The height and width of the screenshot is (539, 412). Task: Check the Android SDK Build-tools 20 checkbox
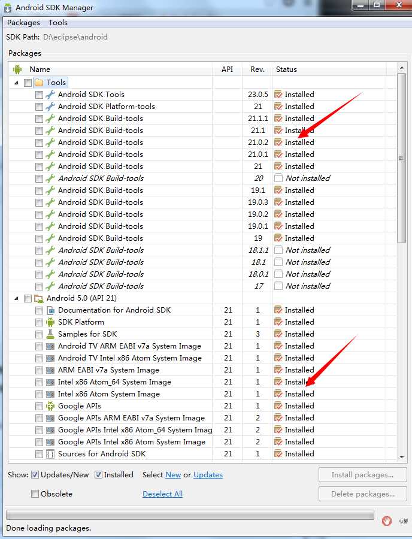click(x=39, y=178)
